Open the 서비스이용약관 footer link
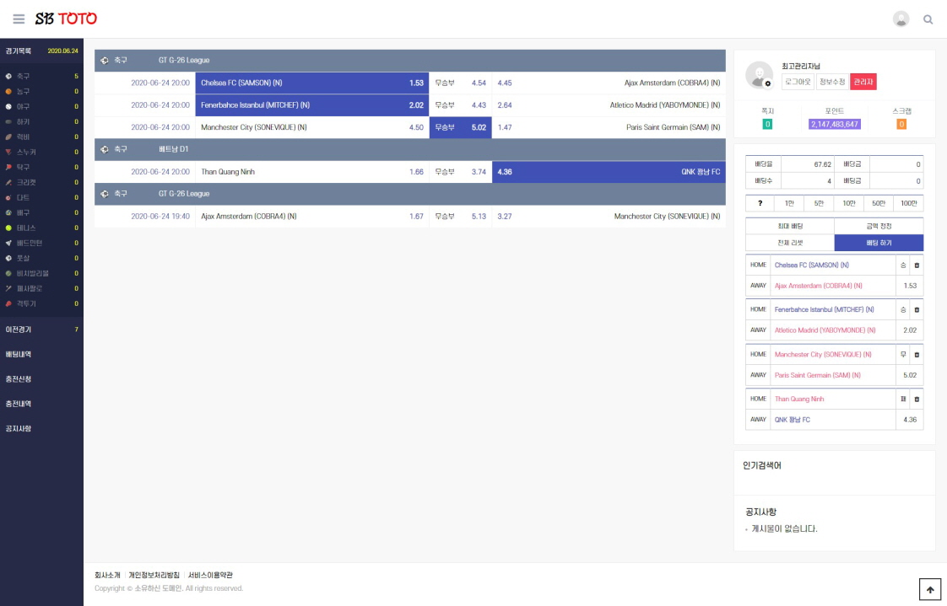 210,576
